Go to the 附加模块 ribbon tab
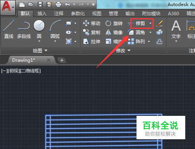 pyautogui.click(x=151, y=14)
